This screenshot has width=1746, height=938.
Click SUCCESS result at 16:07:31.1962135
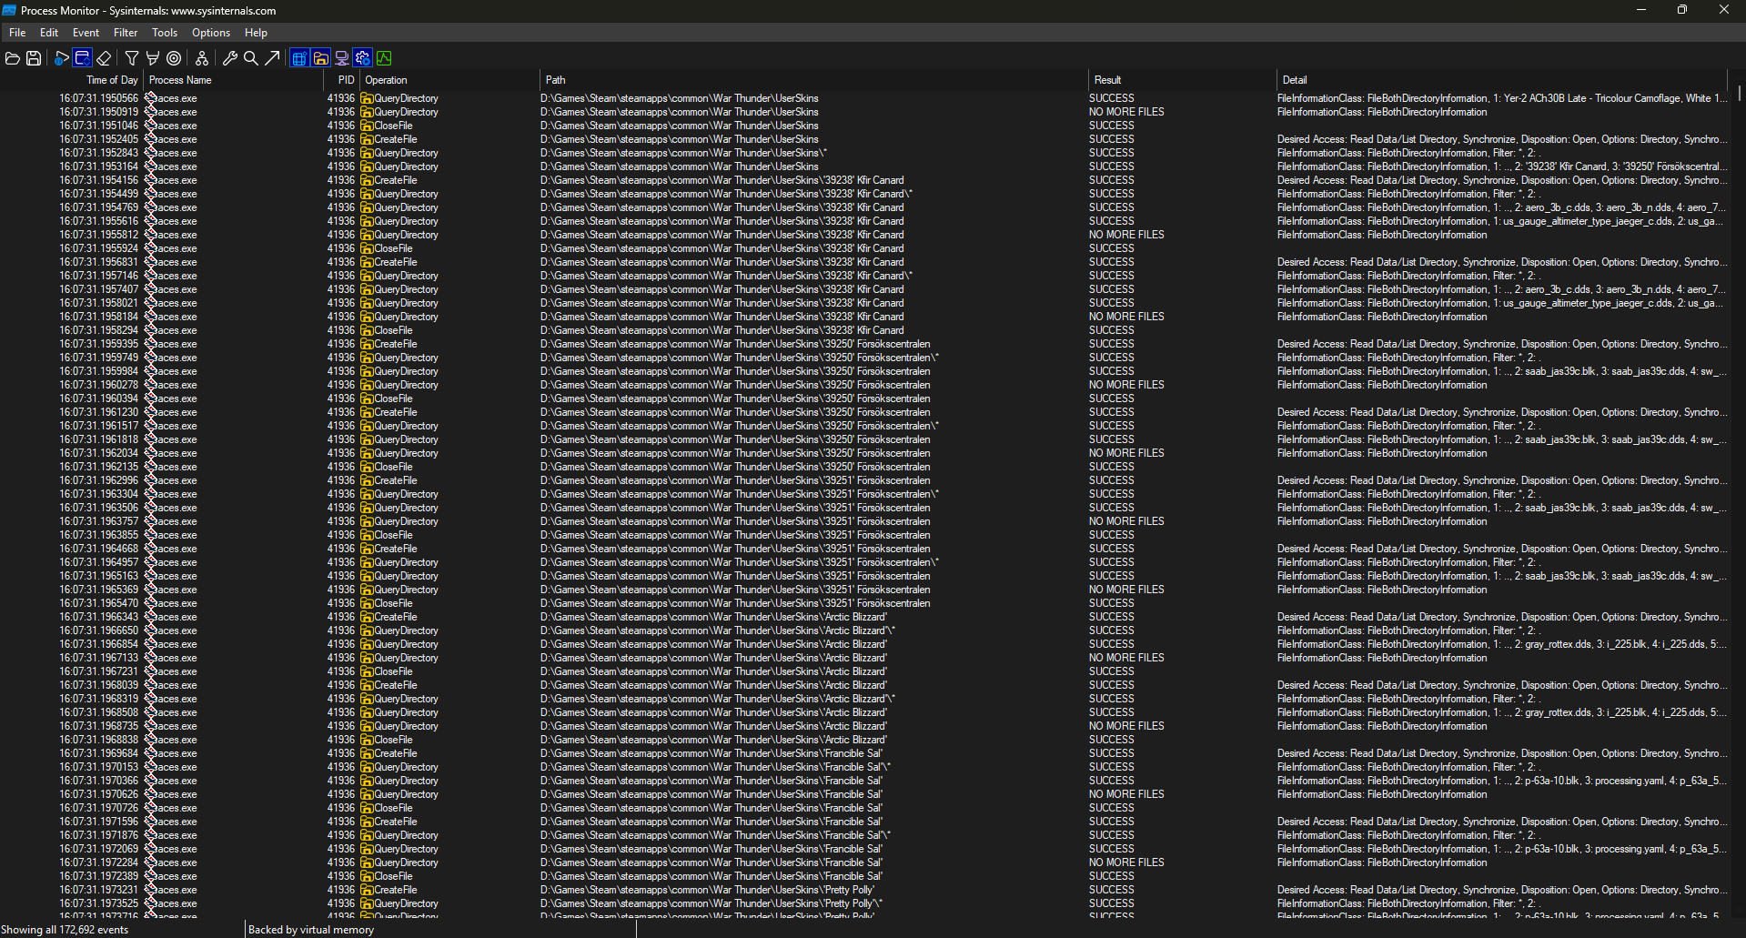tap(1112, 467)
